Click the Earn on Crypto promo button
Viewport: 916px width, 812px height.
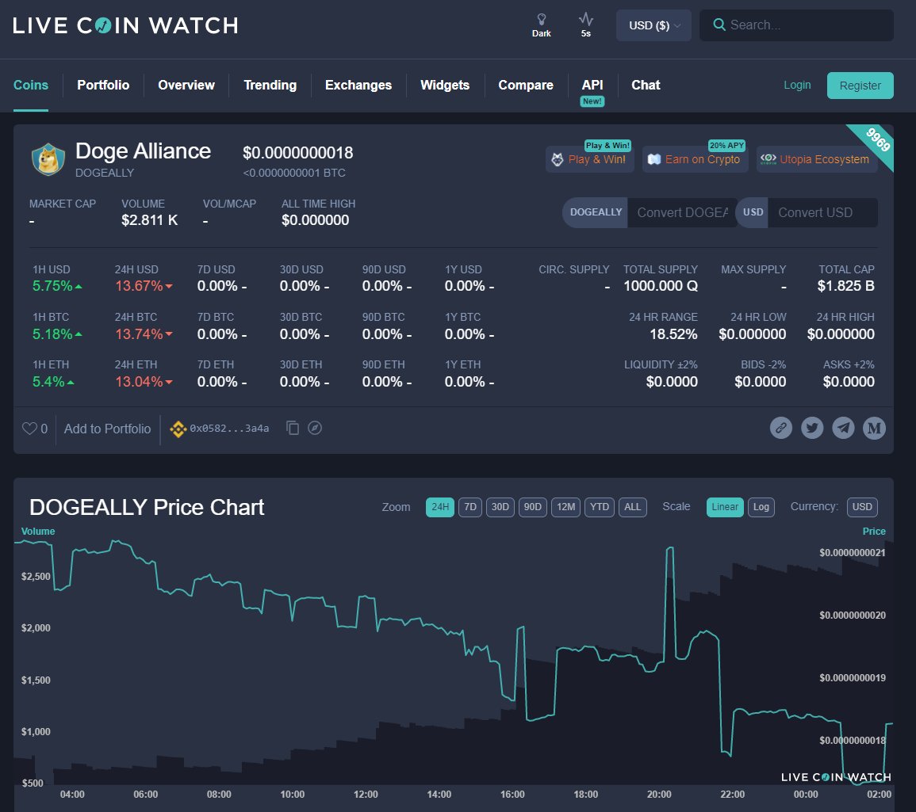[695, 159]
